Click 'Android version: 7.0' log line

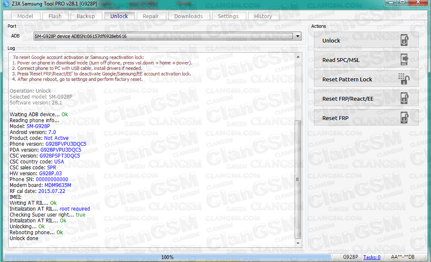coord(33,132)
